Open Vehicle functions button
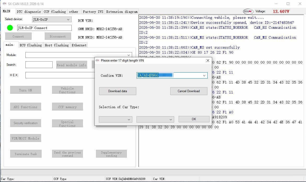This screenshot has height=182, width=306. click(67, 90)
